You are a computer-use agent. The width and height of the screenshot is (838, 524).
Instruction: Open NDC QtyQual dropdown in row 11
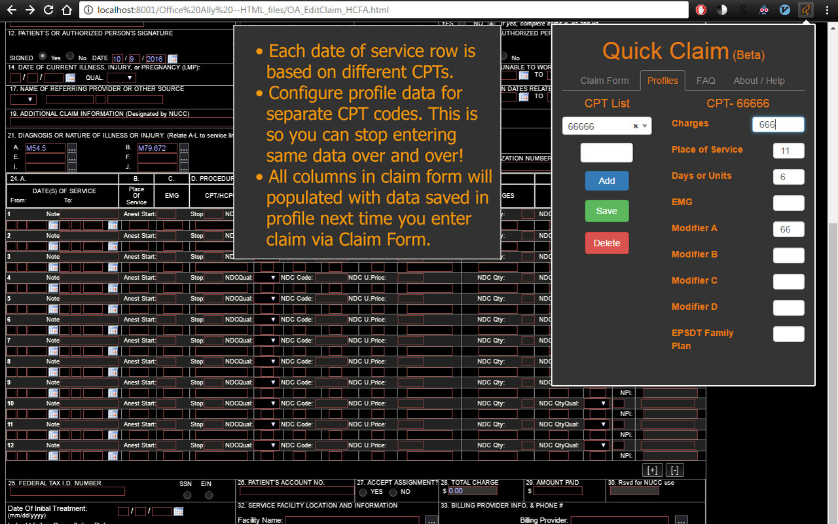tap(596, 424)
